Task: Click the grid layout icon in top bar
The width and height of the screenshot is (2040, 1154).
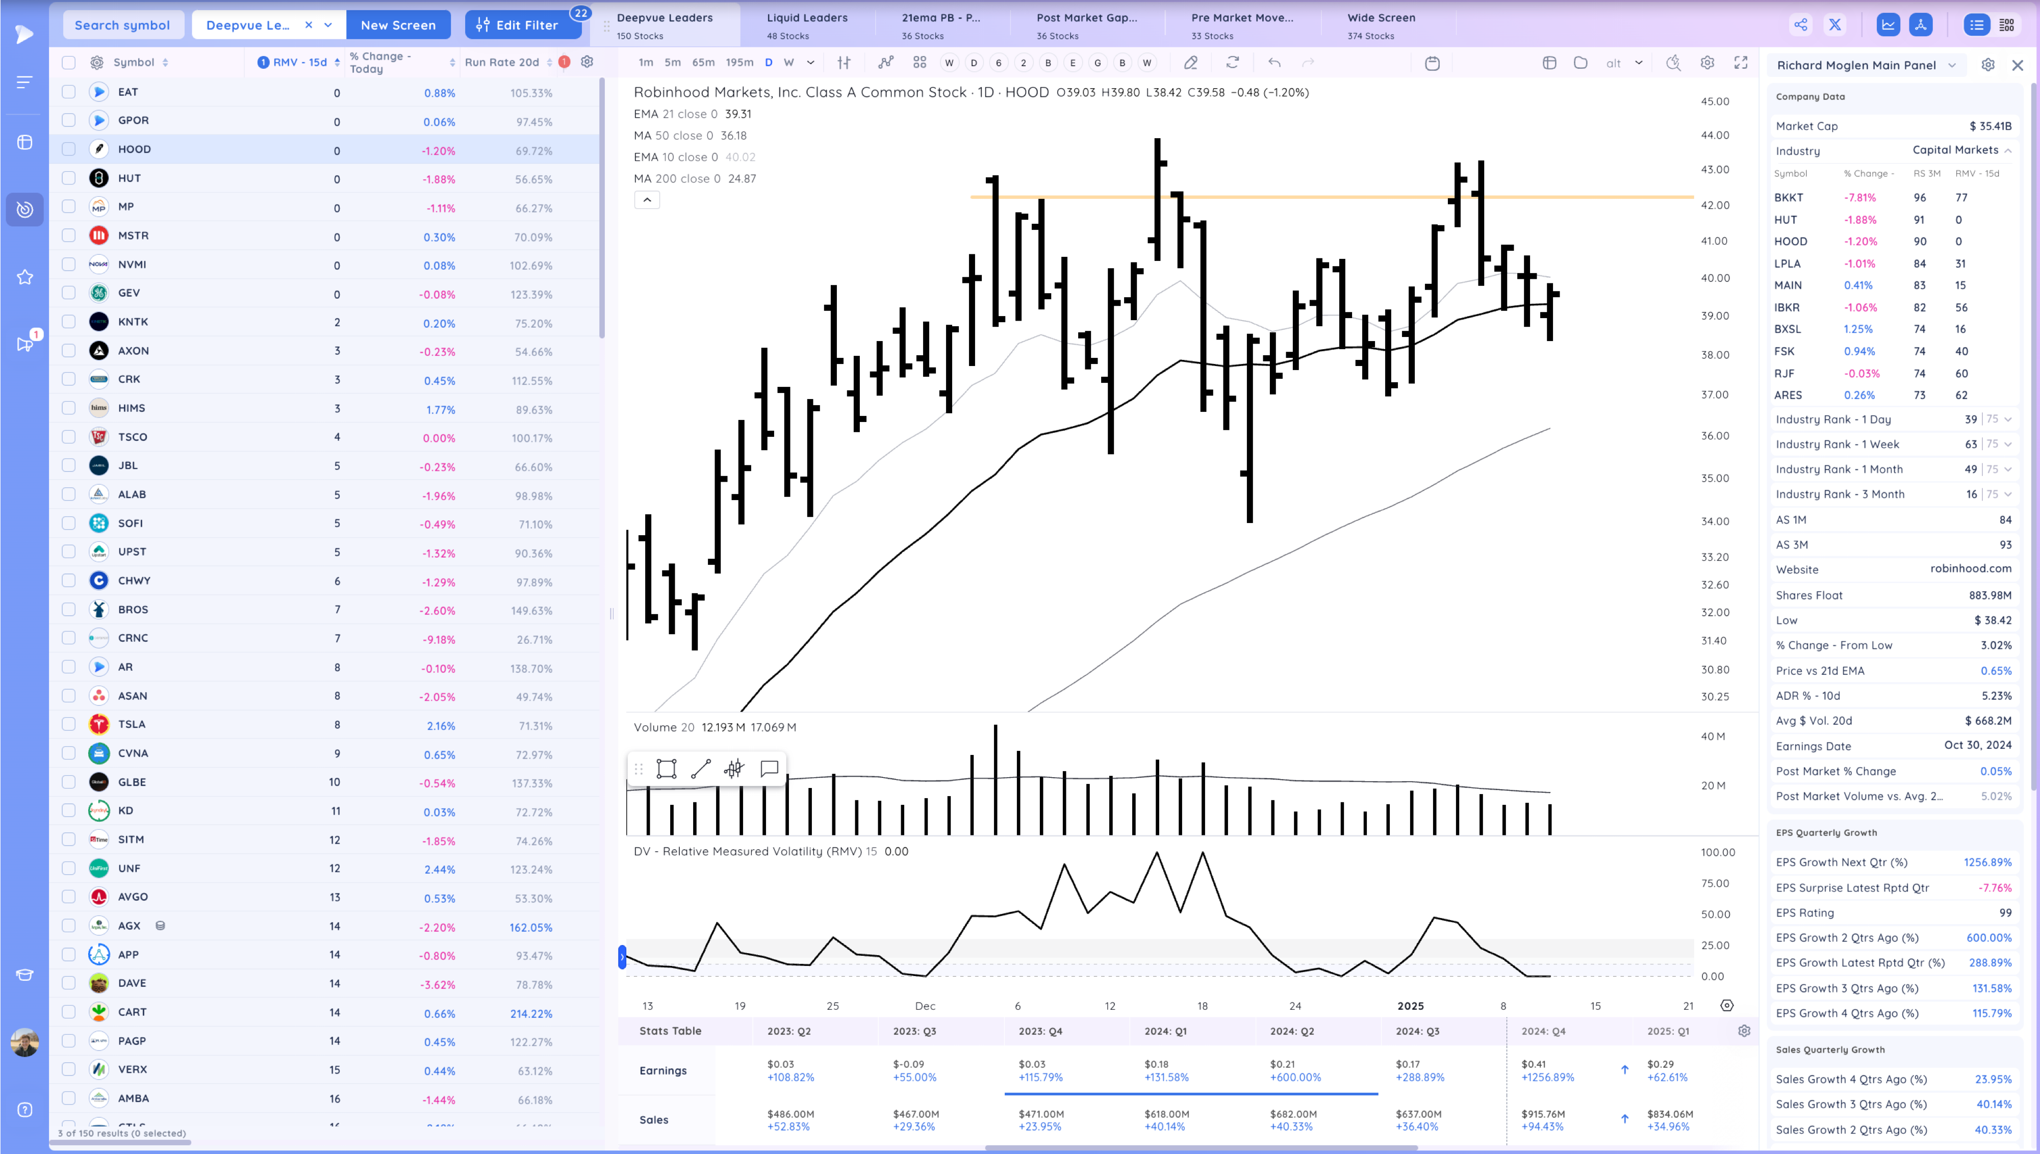Action: click(2007, 24)
